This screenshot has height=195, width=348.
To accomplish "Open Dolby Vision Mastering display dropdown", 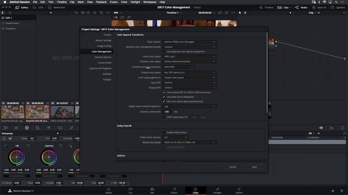I will 190,142.
